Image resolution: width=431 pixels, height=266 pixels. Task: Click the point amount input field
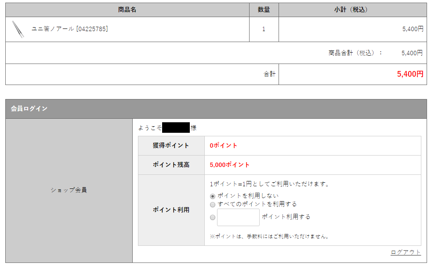pos(238,216)
